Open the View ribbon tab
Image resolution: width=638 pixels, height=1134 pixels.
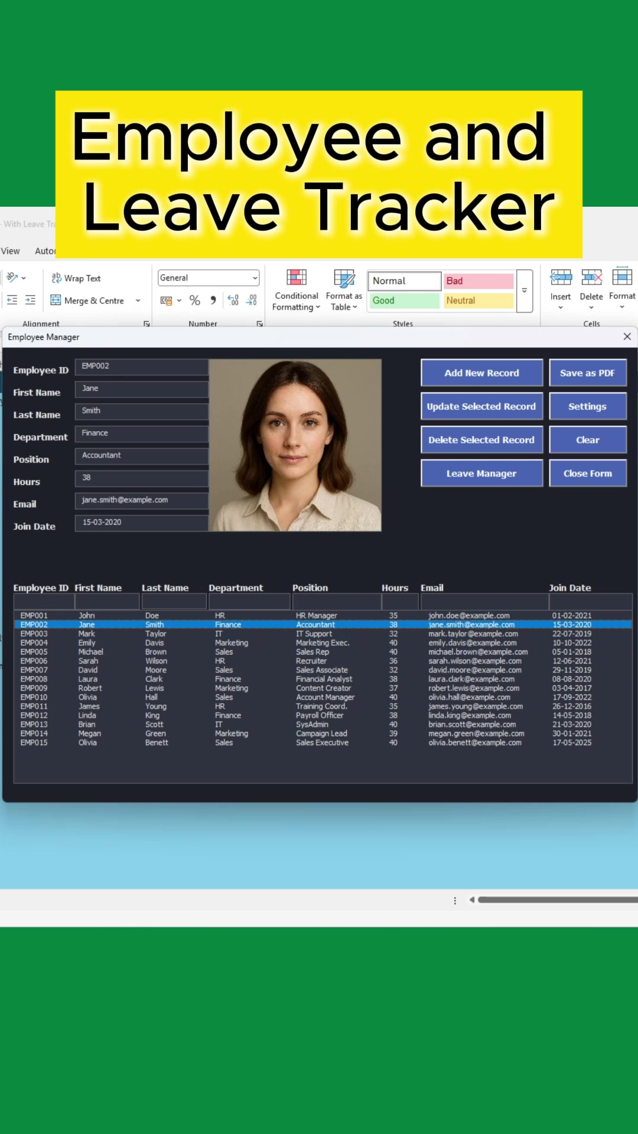11,251
